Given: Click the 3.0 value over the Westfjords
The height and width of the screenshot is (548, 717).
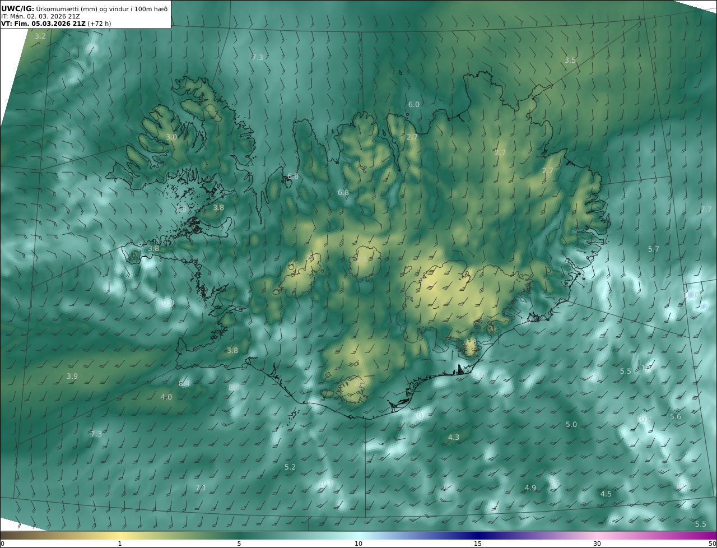Looking at the screenshot, I should pos(171,137).
